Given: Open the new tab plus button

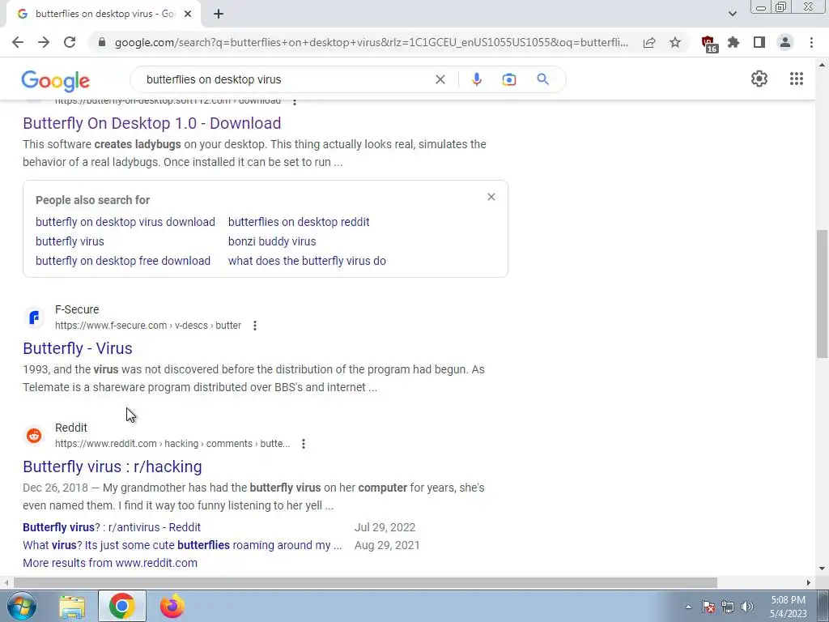Looking at the screenshot, I should coord(219,14).
